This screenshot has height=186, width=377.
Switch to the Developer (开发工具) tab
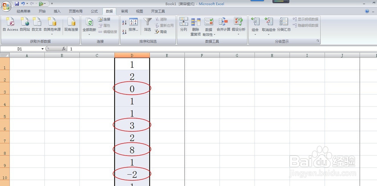(158, 11)
